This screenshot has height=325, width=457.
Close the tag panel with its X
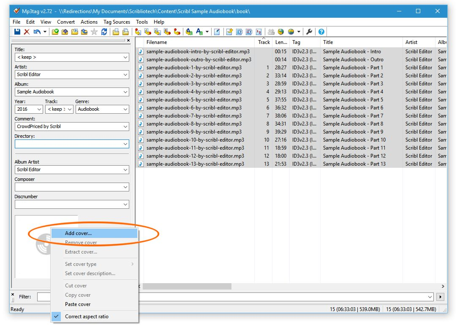tap(128, 40)
